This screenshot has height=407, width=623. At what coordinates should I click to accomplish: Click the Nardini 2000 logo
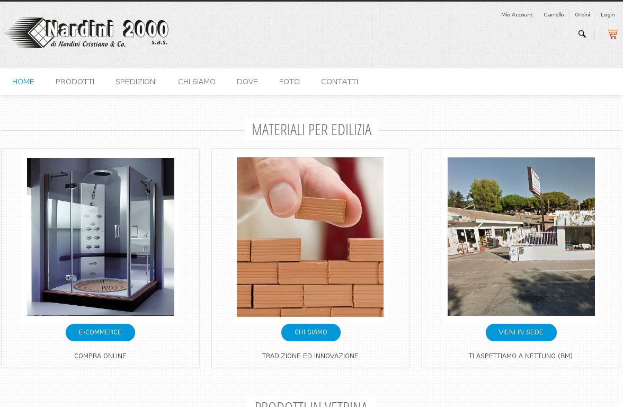(x=87, y=33)
